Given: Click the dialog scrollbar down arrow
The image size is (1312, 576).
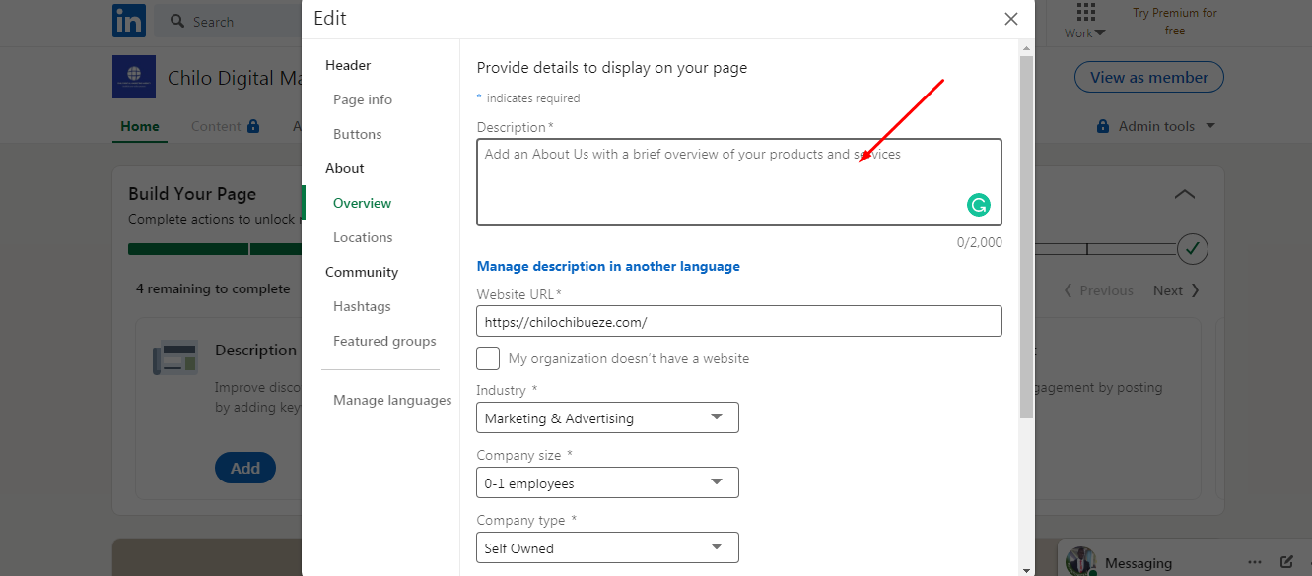Looking at the screenshot, I should [x=1026, y=569].
